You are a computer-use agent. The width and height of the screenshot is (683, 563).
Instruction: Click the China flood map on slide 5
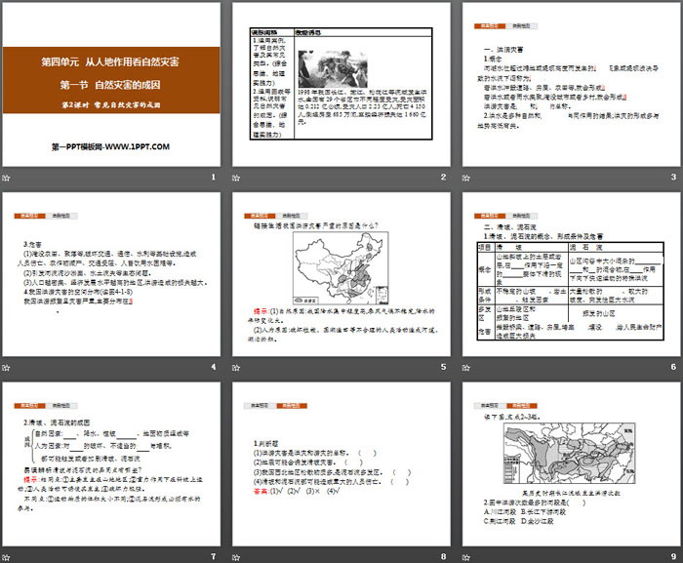coord(341,268)
